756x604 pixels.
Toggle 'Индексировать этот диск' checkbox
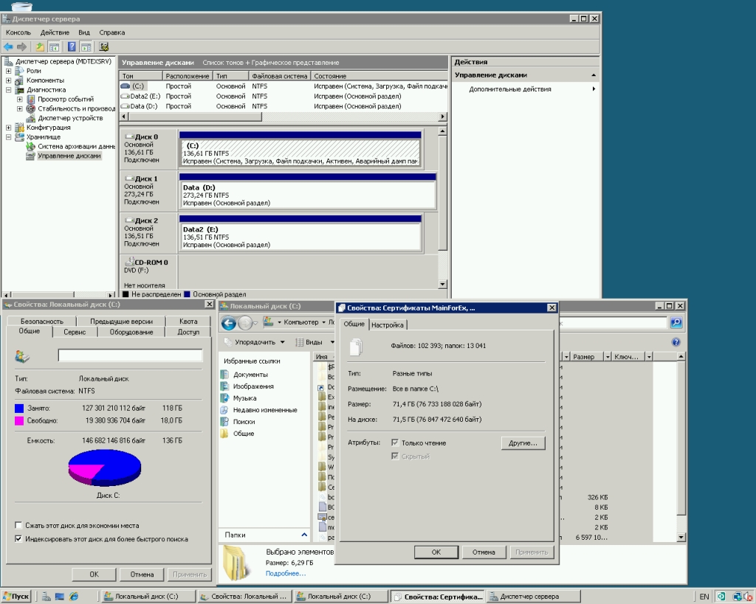point(18,538)
